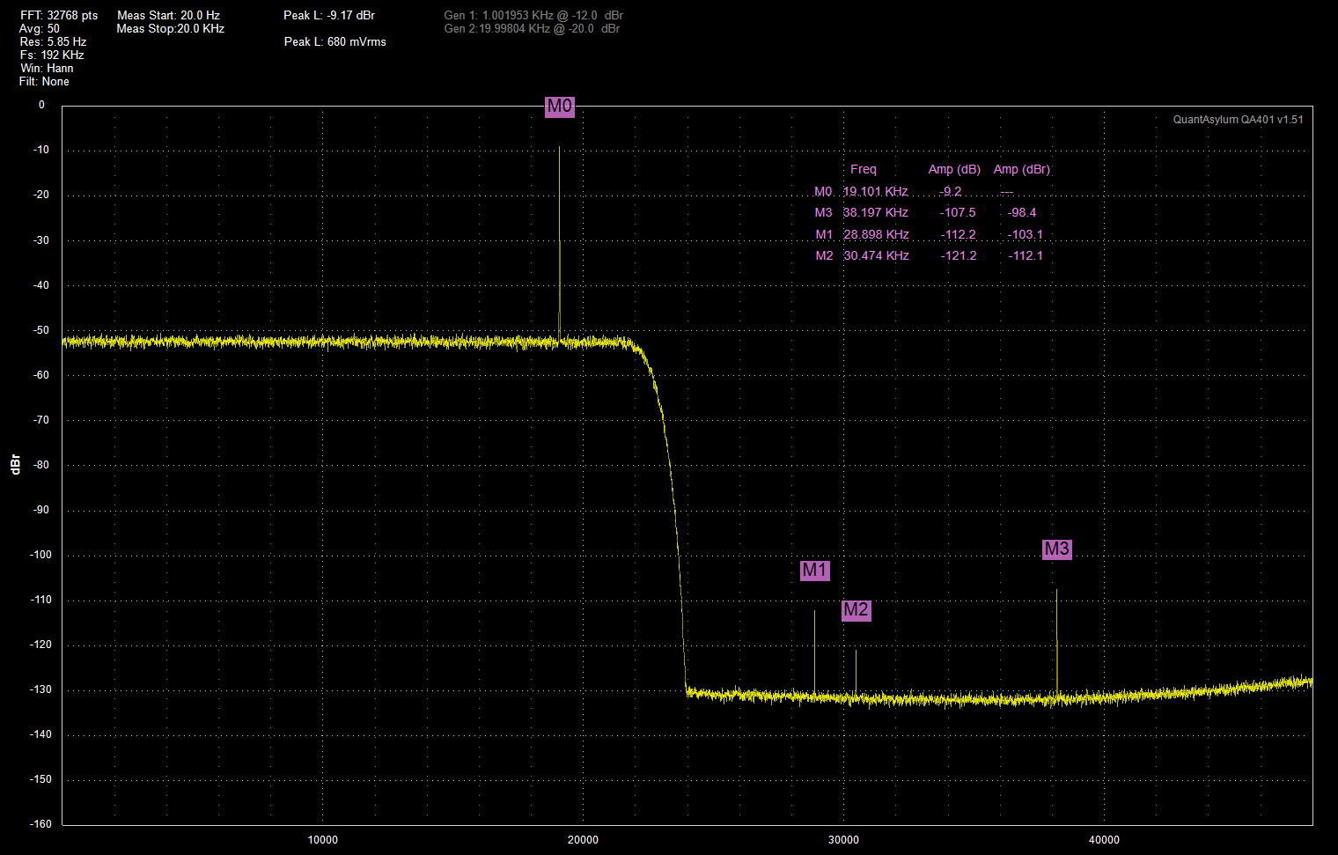Click the M2 dBr value -112.1
This screenshot has width=1338, height=855.
tap(1026, 256)
